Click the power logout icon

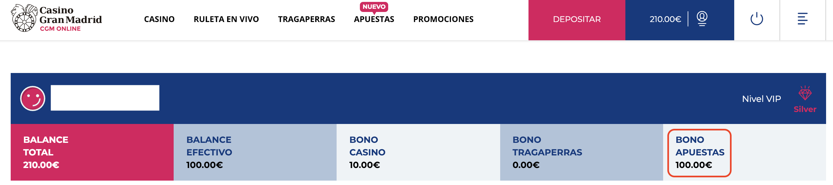click(757, 19)
